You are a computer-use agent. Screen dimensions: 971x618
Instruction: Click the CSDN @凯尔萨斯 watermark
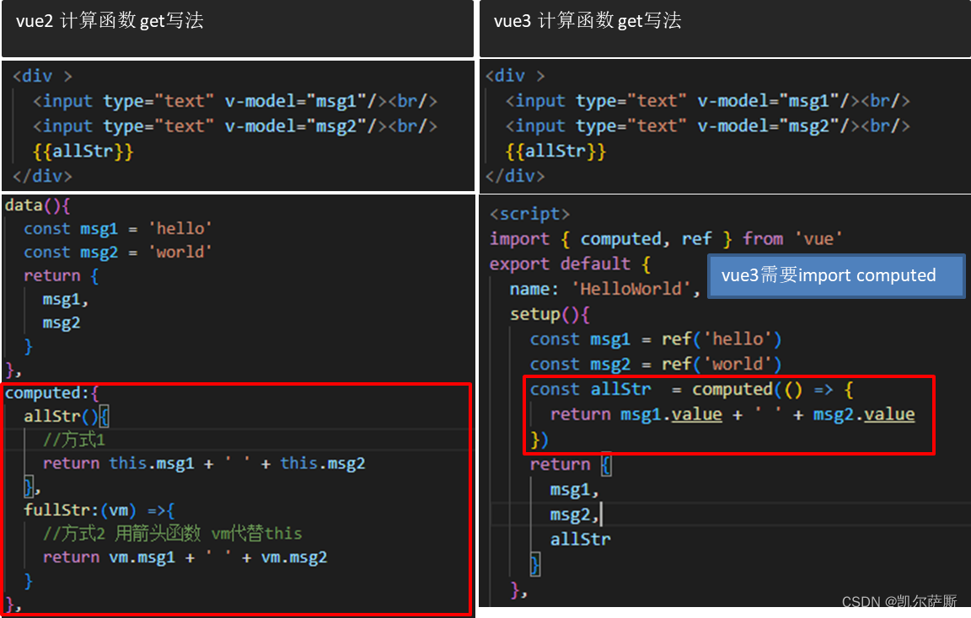point(898,602)
